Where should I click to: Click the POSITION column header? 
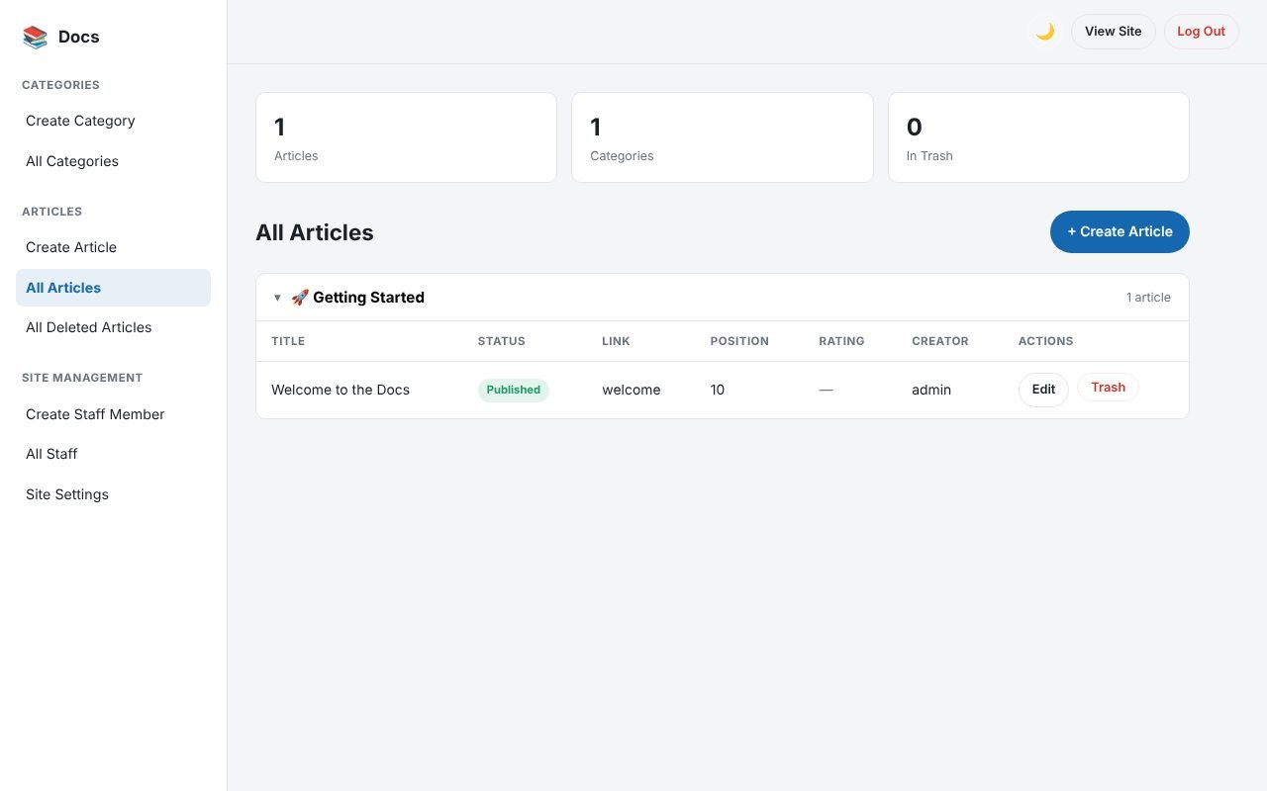point(739,341)
